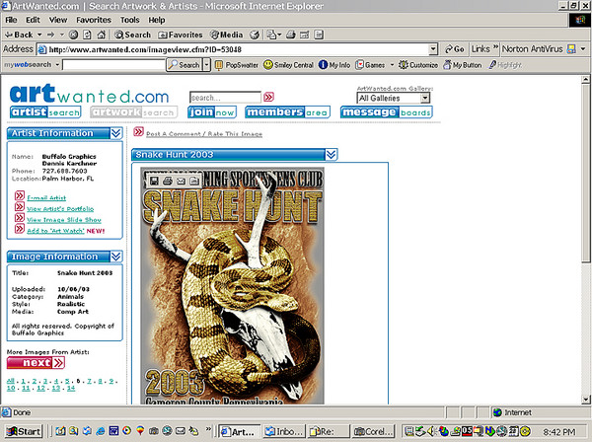The width and height of the screenshot is (592, 442).
Task: Click the message boards button
Action: click(x=386, y=112)
